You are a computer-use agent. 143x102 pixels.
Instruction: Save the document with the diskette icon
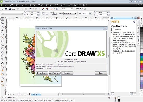point(10,9)
